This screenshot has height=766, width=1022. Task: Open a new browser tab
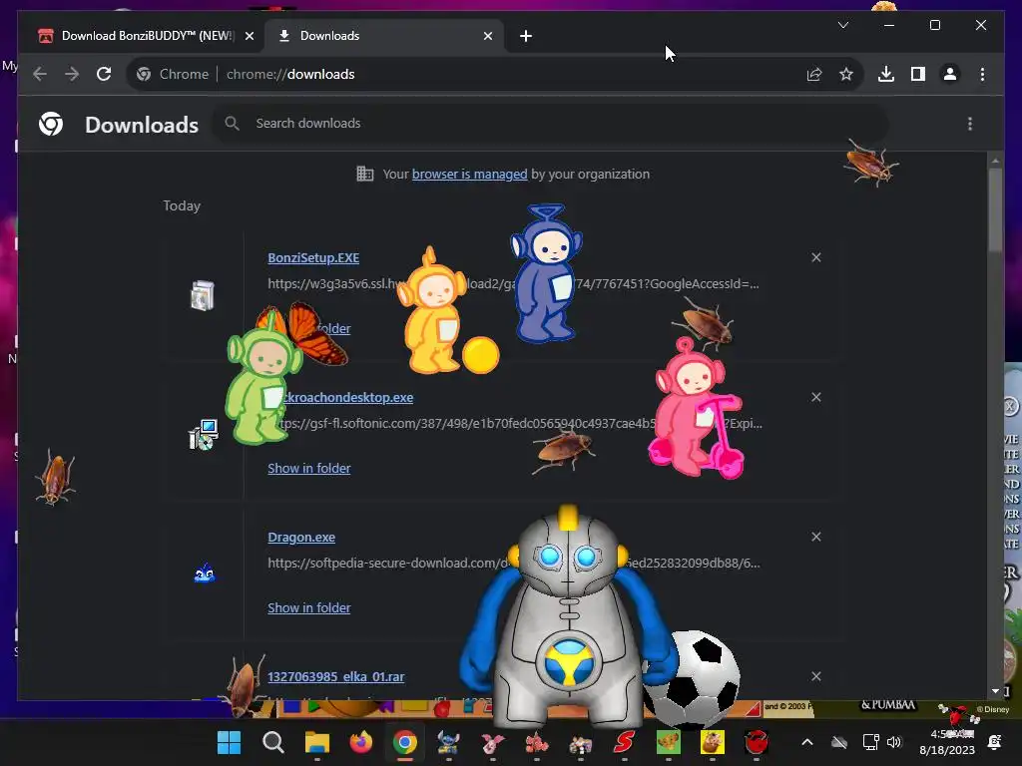[x=526, y=36]
